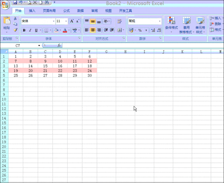Open the 公式 ribbon tab
This screenshot has height=183, width=224.
click(66, 11)
